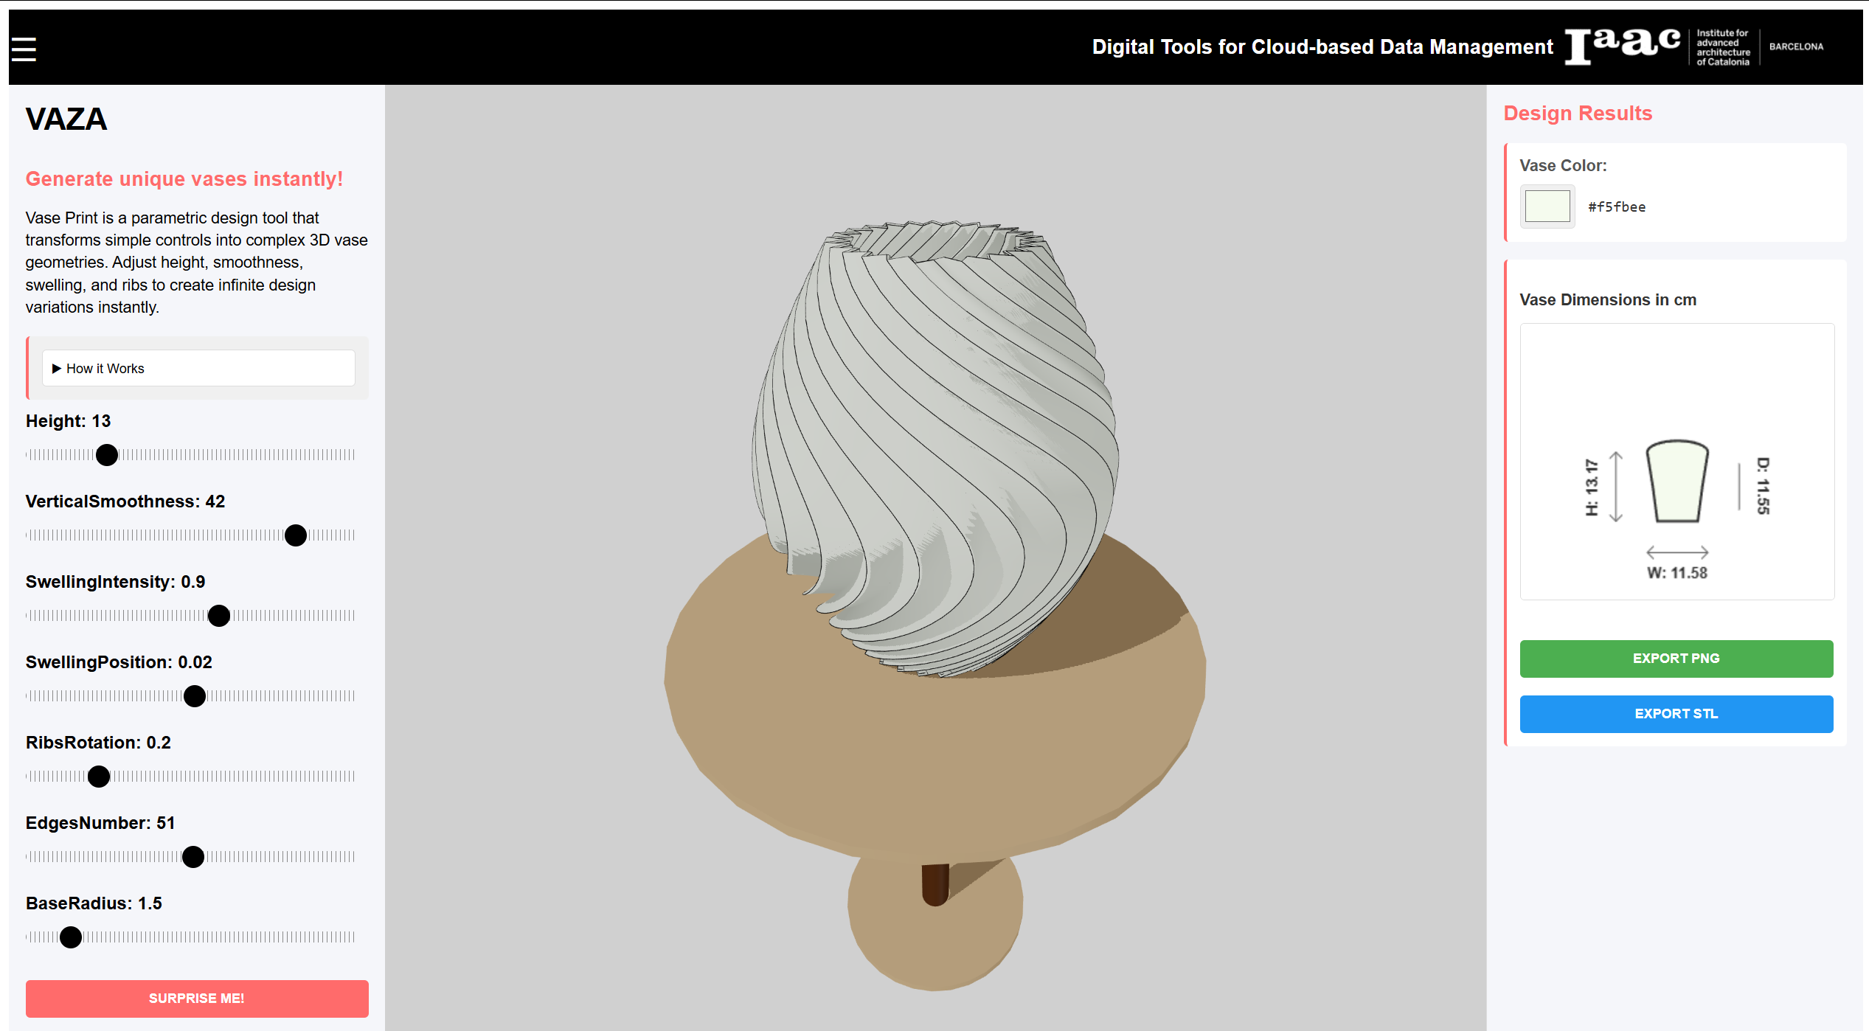Click the EXPORT PNG button
Viewport: 1869px width, 1031px height.
1676,659
